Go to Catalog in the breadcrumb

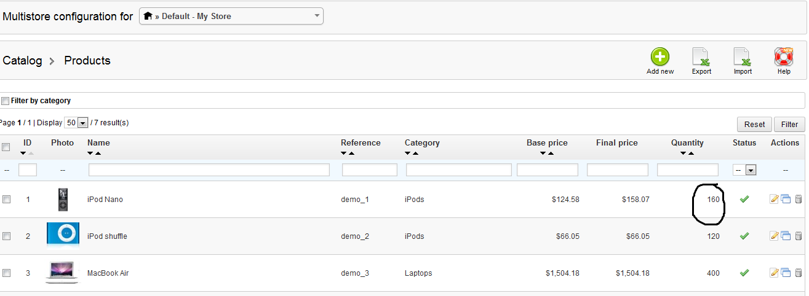[23, 60]
